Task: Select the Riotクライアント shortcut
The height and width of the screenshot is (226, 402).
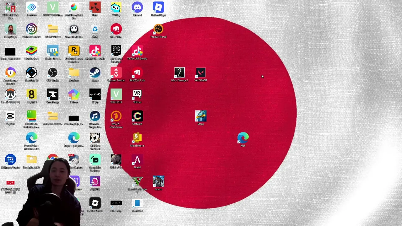Action: click(x=137, y=73)
